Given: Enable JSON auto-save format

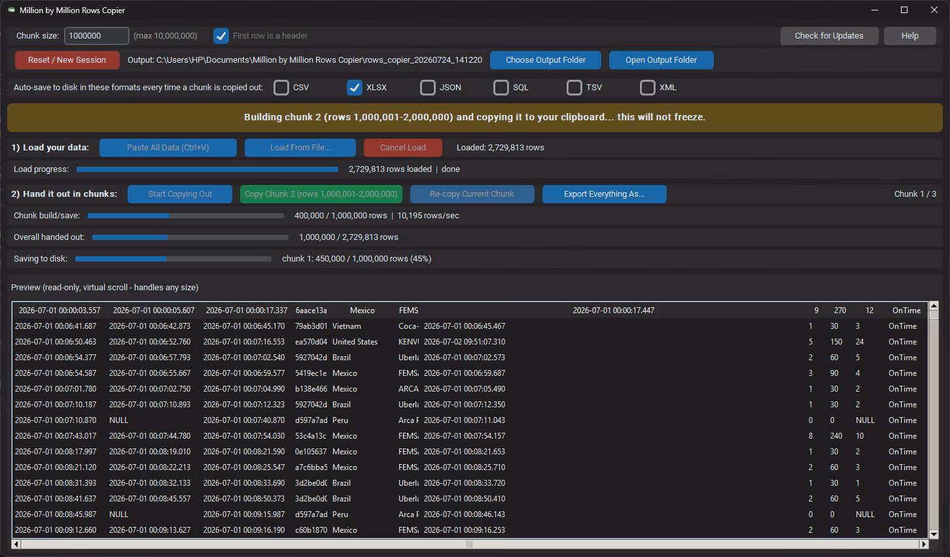Looking at the screenshot, I should [x=428, y=88].
